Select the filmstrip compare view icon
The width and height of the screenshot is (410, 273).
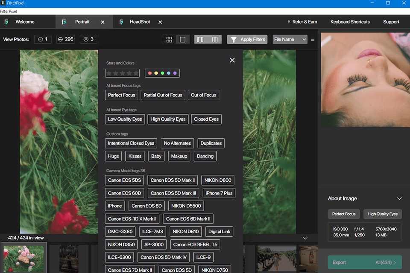coord(200,39)
